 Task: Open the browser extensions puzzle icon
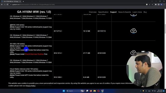point(156,5)
